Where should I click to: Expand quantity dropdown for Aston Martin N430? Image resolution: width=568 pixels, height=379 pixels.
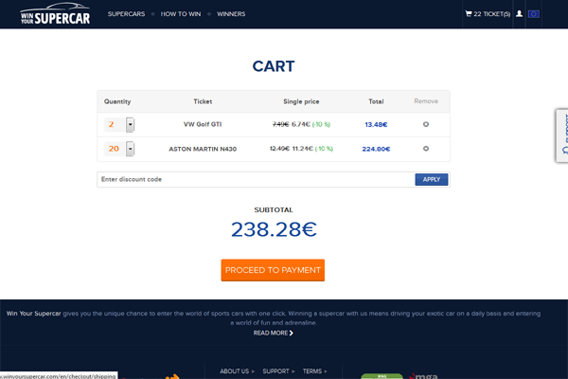pos(130,149)
